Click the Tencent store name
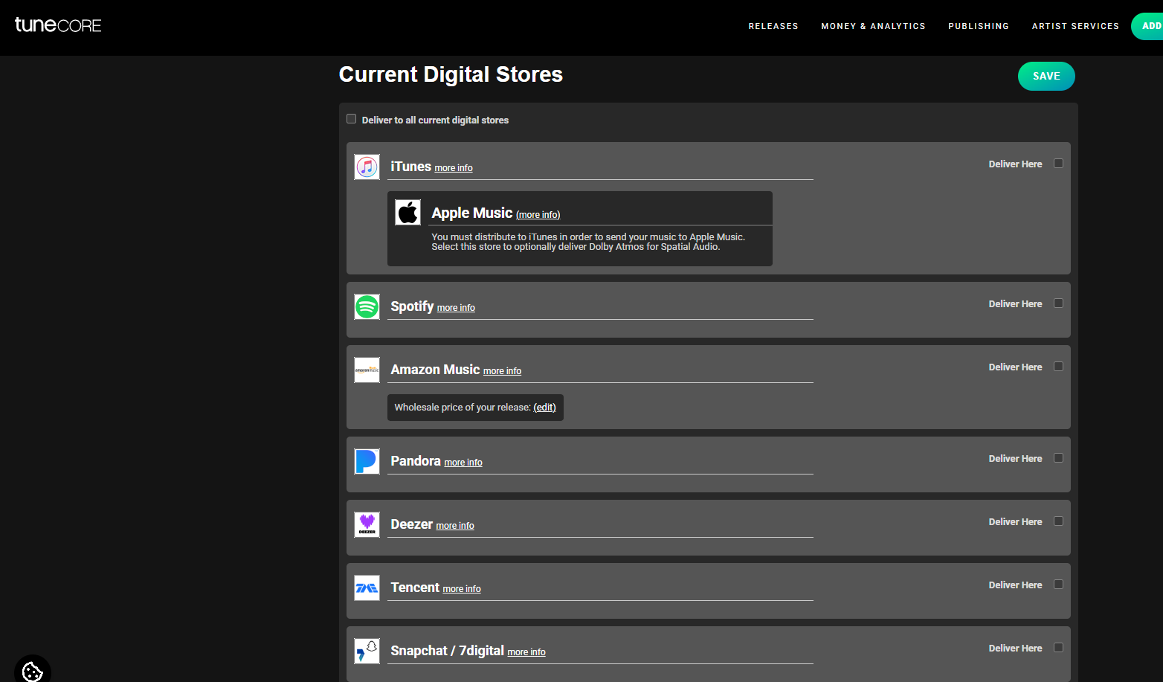The height and width of the screenshot is (682, 1163). [x=415, y=588]
